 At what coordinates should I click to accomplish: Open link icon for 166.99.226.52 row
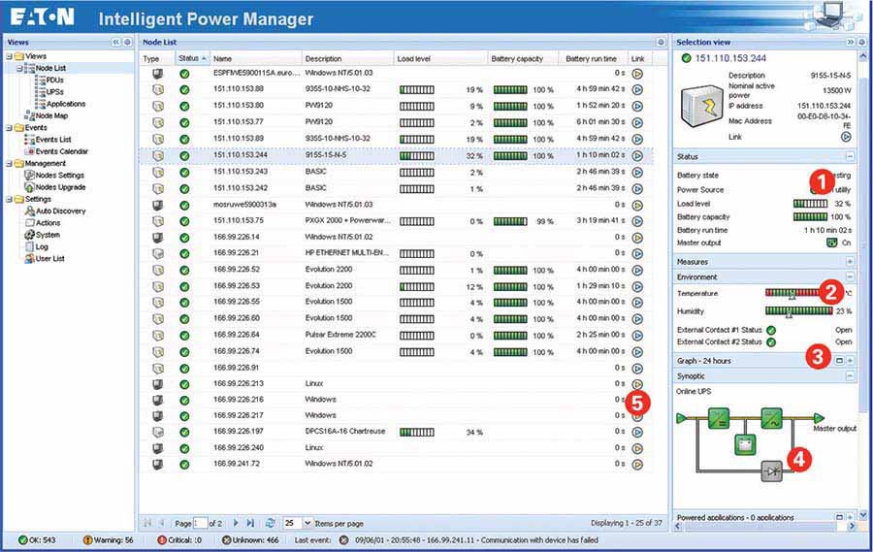click(637, 271)
